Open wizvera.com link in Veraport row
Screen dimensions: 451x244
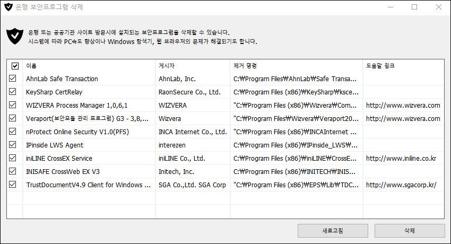coord(403,119)
